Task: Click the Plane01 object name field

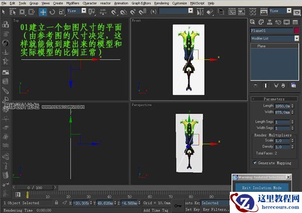Action: click(272, 30)
